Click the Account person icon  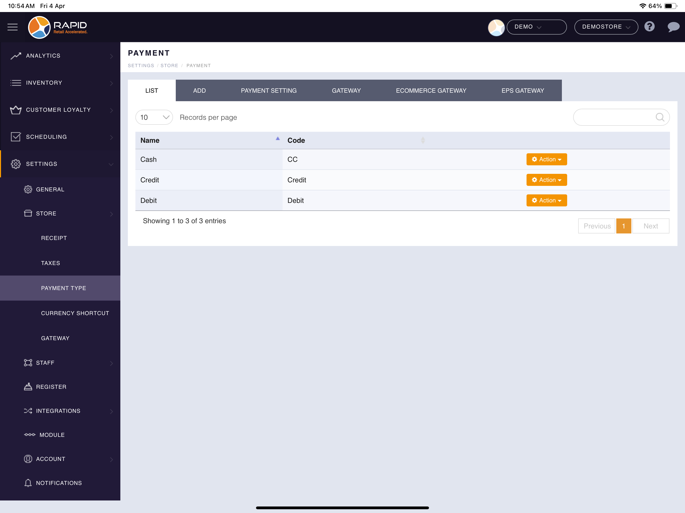tap(28, 459)
